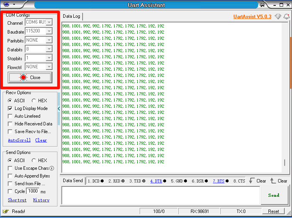Select ASCII in Send Options
This screenshot has height=218, width=292.
tap(10, 161)
